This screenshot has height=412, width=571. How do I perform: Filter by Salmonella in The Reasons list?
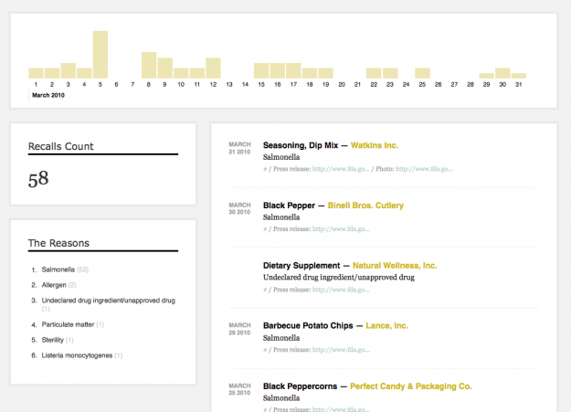pyautogui.click(x=58, y=269)
